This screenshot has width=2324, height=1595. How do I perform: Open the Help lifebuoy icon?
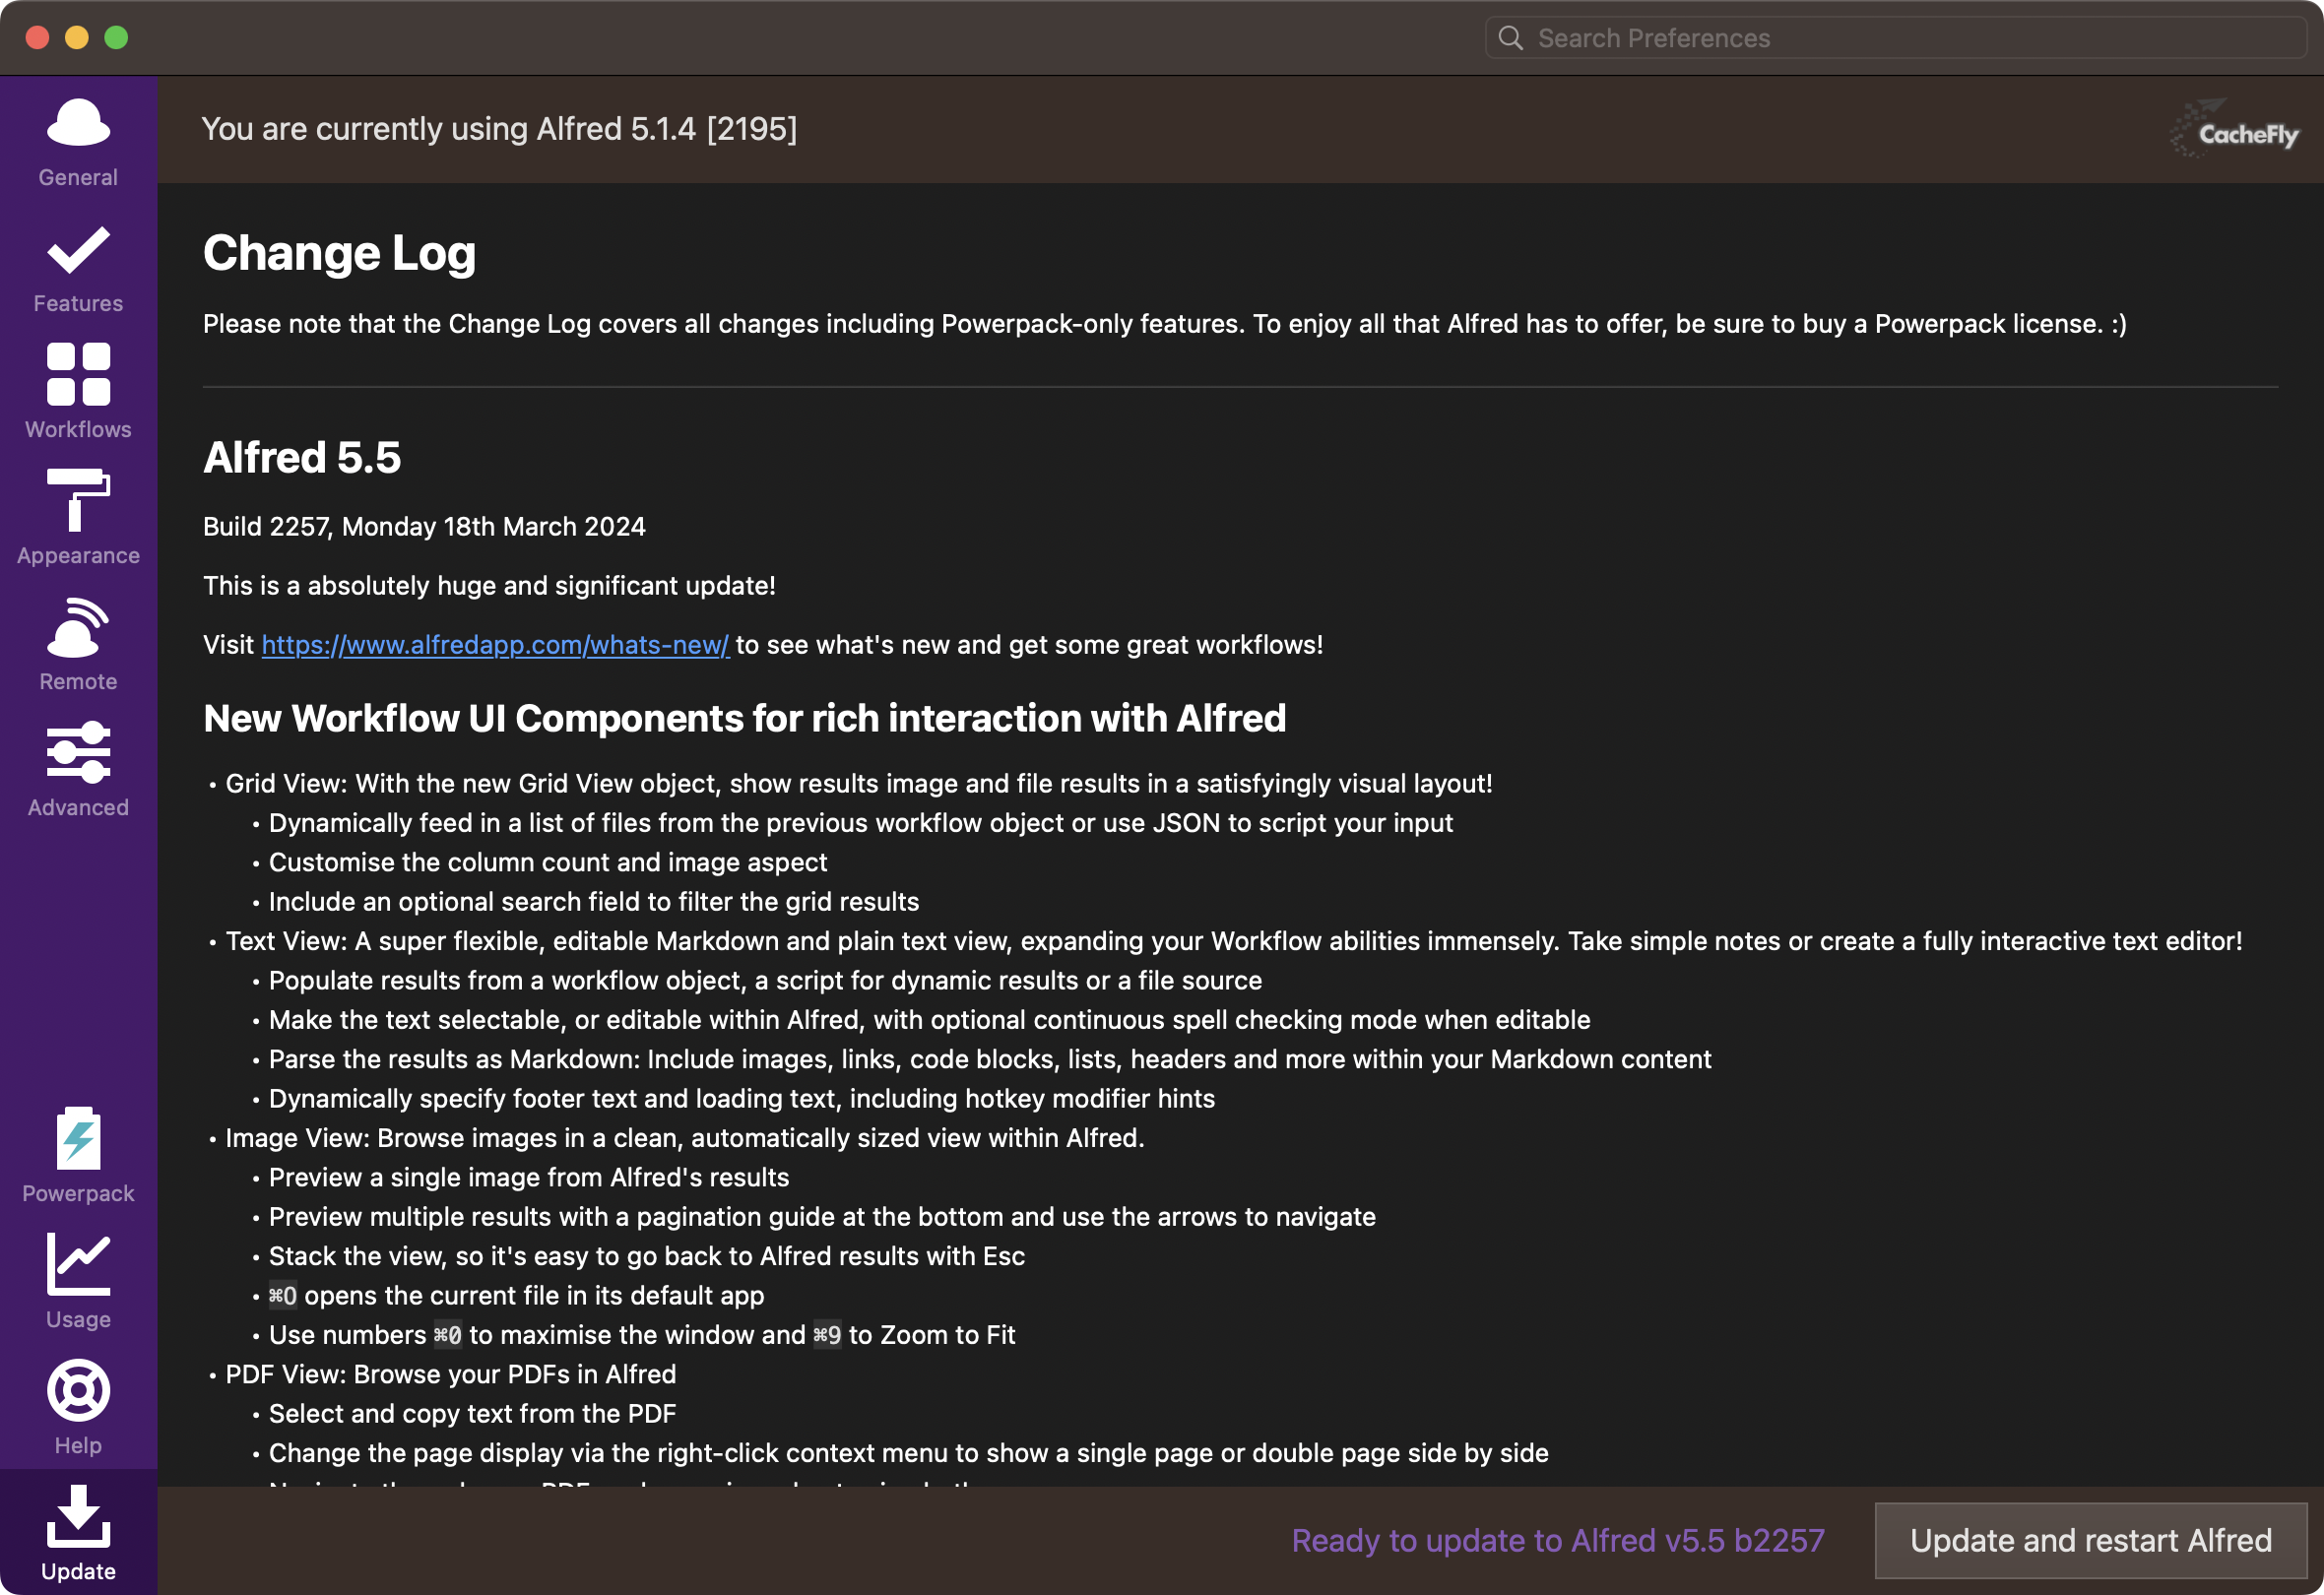click(x=78, y=1390)
